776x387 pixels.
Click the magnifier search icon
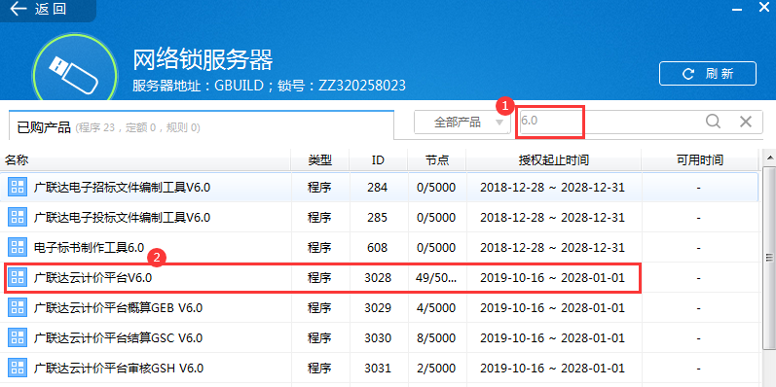tap(713, 122)
